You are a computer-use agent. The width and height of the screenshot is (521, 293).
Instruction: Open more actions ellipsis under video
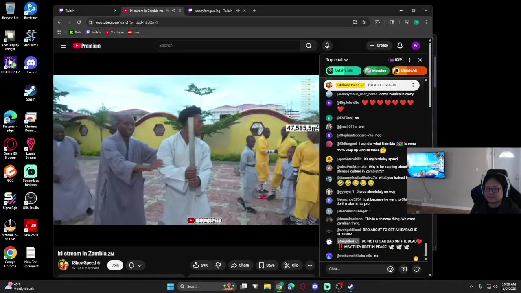coord(310,265)
